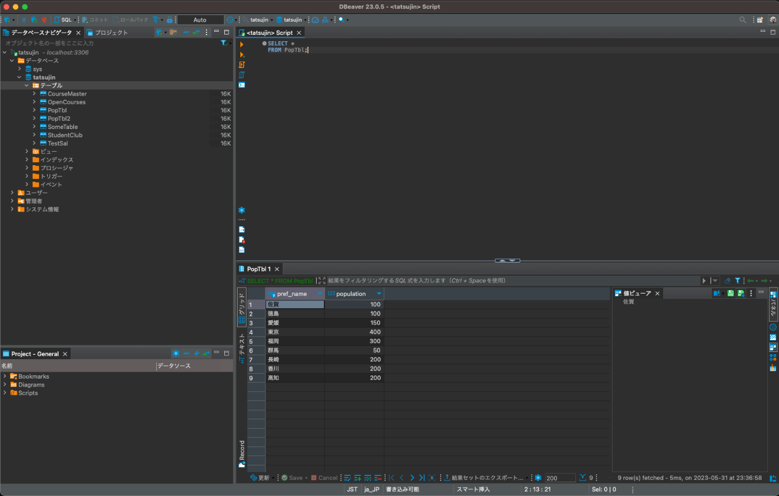Viewport: 779px width, 496px height.
Task: Collapse the テーブル folder
Action: [27, 86]
